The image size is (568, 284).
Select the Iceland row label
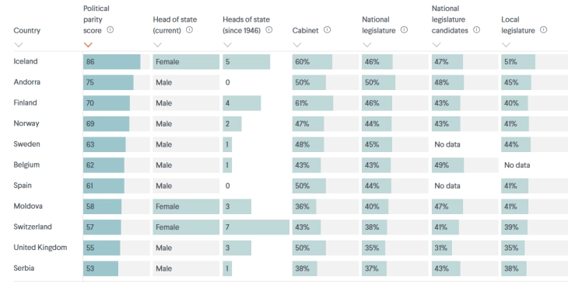(26, 61)
